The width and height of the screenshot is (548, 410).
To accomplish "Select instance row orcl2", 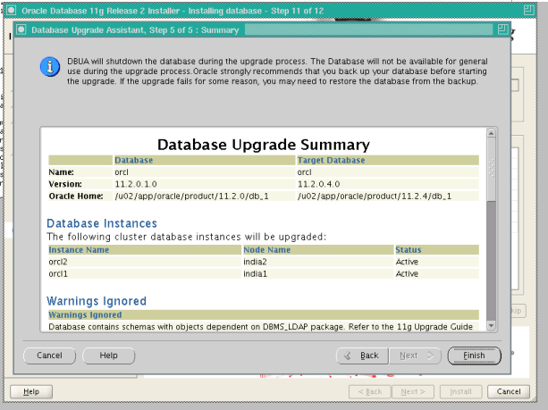I will pyautogui.click(x=264, y=262).
